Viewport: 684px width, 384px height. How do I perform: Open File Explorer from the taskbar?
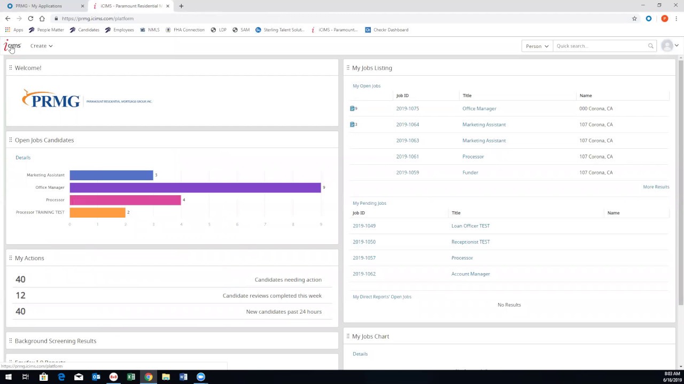tap(166, 377)
